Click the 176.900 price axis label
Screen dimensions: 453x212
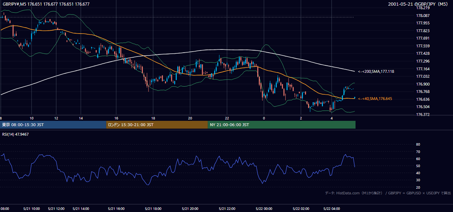pos(423,84)
